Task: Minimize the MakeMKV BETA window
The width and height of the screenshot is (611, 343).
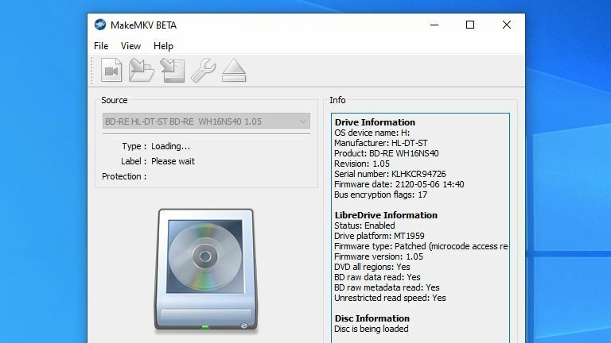Action: click(x=434, y=25)
